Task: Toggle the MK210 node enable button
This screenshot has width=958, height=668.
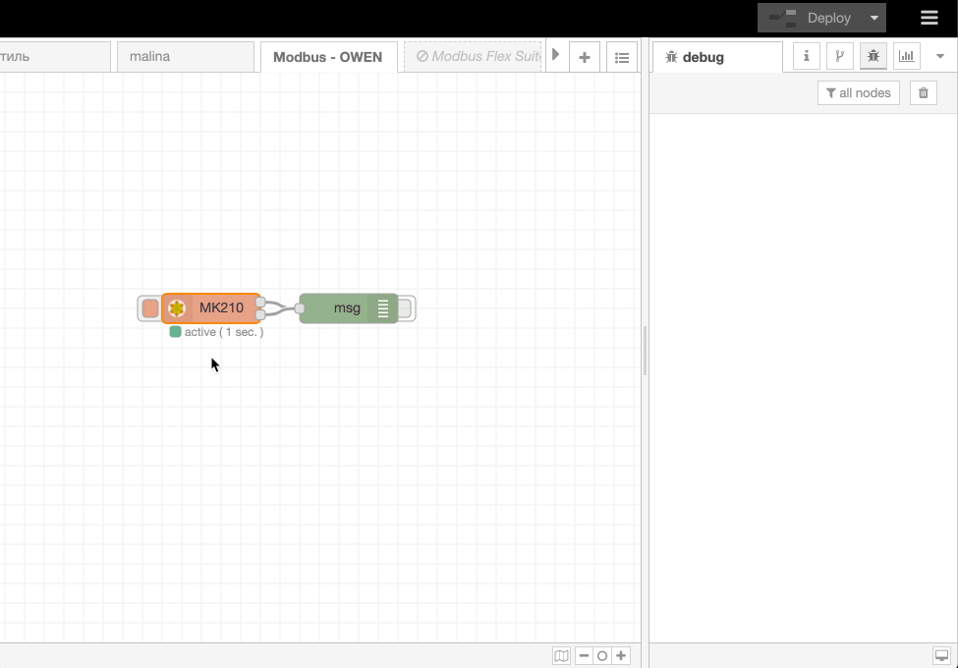Action: click(150, 307)
